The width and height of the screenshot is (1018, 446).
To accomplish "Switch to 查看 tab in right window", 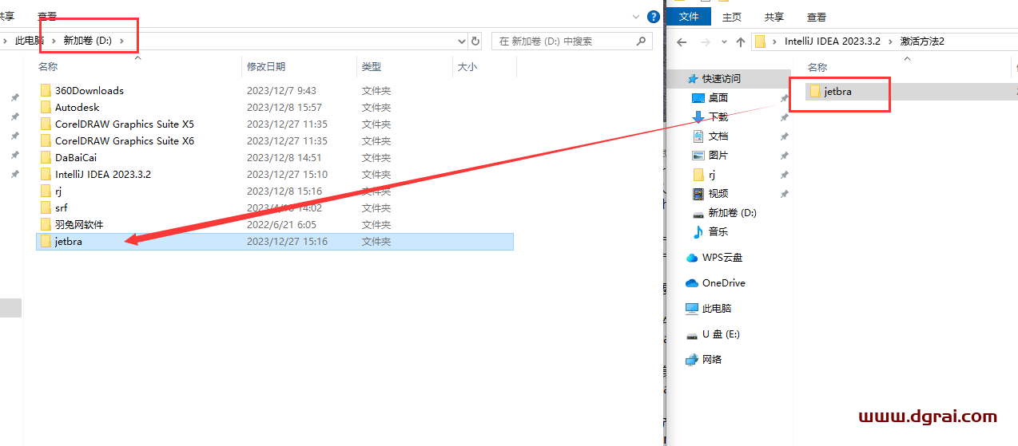I will [x=816, y=17].
